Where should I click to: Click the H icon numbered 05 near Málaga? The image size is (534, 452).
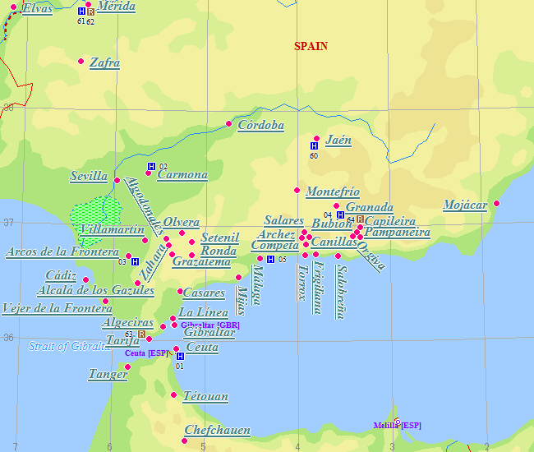[270, 259]
